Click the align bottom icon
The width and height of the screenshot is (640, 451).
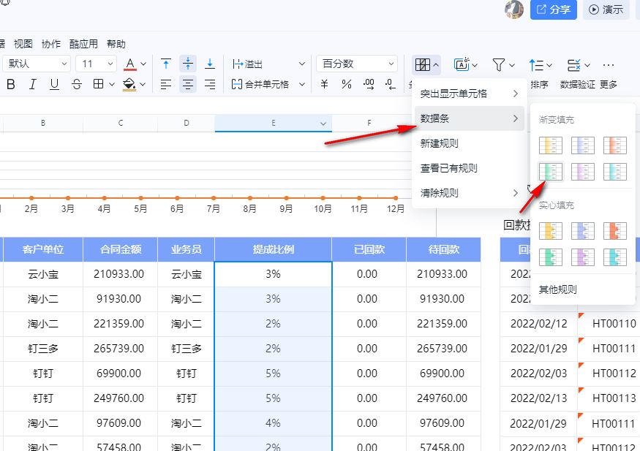210,64
